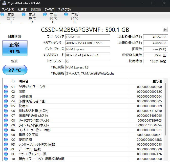Click the 対応規格 field NVM Express 1.3
This screenshot has height=162, width=170.
pos(117,67)
